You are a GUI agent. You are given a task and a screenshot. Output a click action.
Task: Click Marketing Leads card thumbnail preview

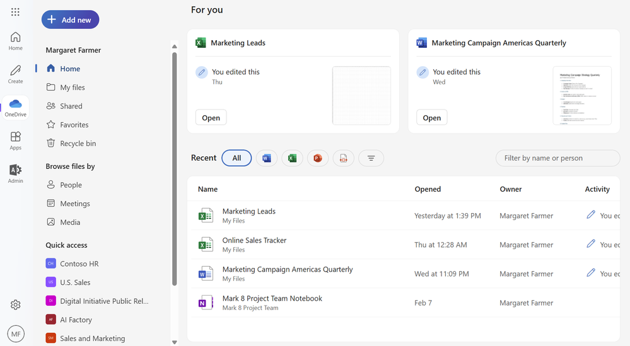coord(361,96)
